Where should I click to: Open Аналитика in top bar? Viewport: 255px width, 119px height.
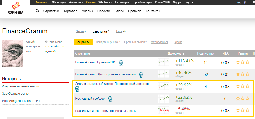(76, 2)
